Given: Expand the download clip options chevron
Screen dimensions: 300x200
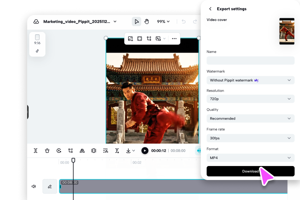Looking at the screenshot, I should pyautogui.click(x=134, y=151).
